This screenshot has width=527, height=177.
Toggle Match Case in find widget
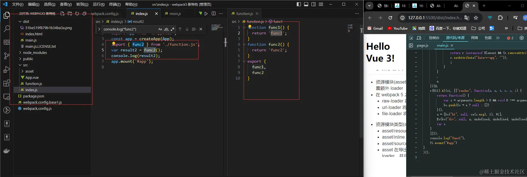pyautogui.click(x=160, y=29)
